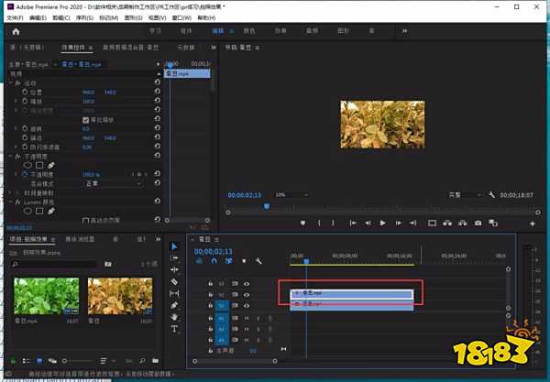Toggle V3 track eye visibility
The height and width of the screenshot is (382, 550).
click(247, 284)
